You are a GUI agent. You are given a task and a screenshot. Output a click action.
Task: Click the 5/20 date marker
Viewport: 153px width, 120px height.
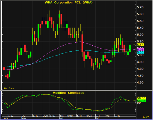45,116
